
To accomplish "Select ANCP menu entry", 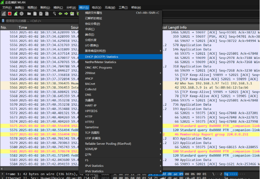I will [120, 78].
